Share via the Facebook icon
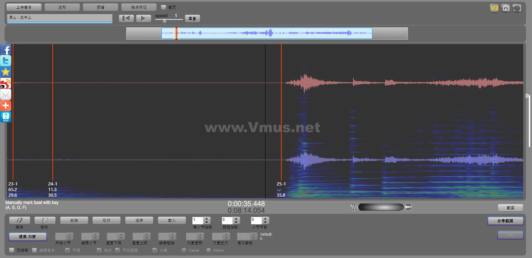 [x=6, y=49]
